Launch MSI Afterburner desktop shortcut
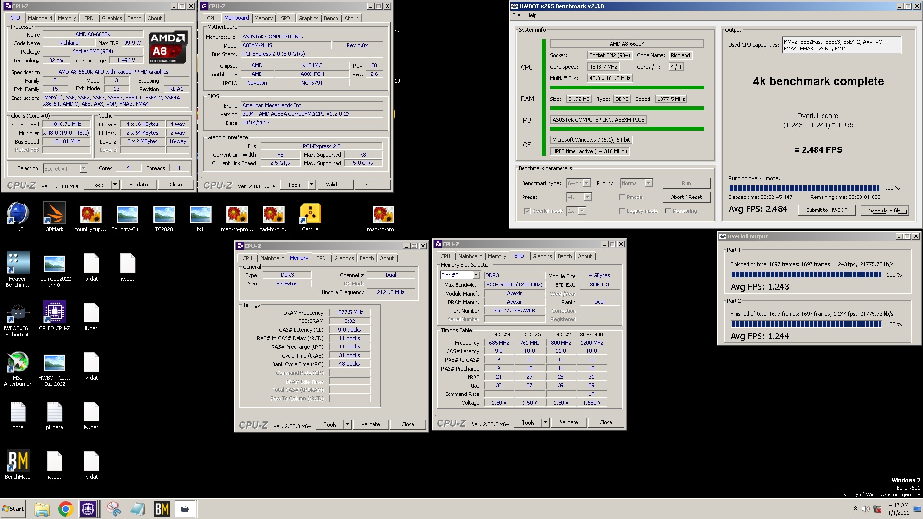Viewport: 923px width, 519px height. [18, 369]
